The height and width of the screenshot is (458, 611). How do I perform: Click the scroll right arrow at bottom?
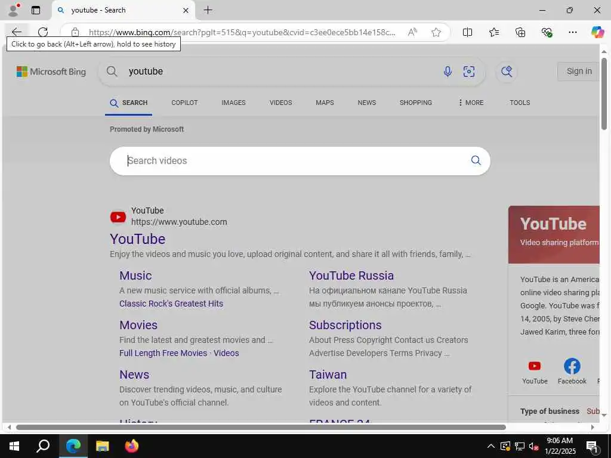593,427
